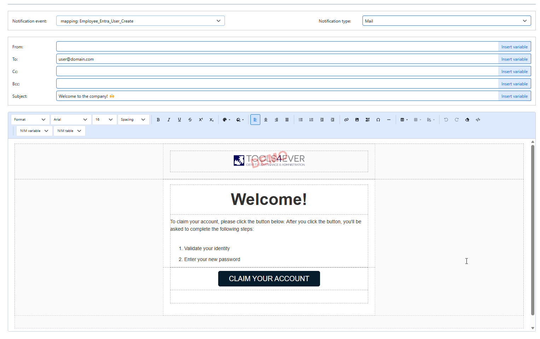The image size is (540, 339).
Task: Align text left
Action: point(255,120)
